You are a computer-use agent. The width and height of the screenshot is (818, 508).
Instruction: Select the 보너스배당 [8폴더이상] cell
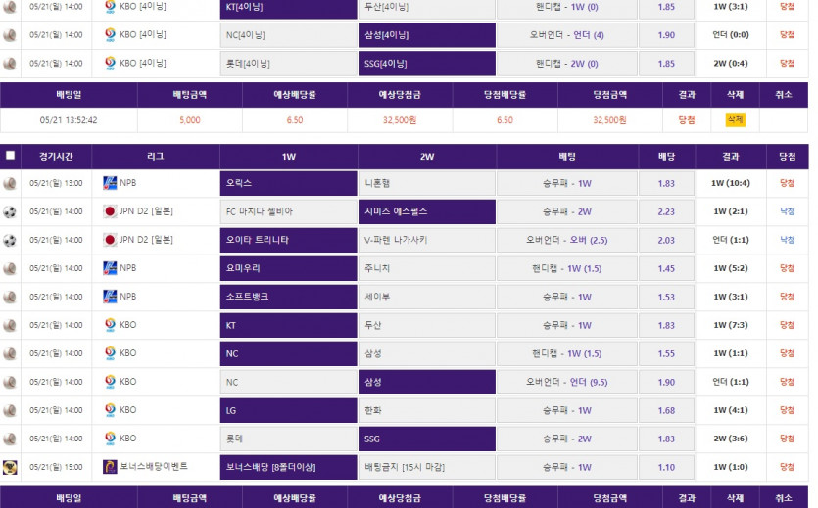click(288, 467)
